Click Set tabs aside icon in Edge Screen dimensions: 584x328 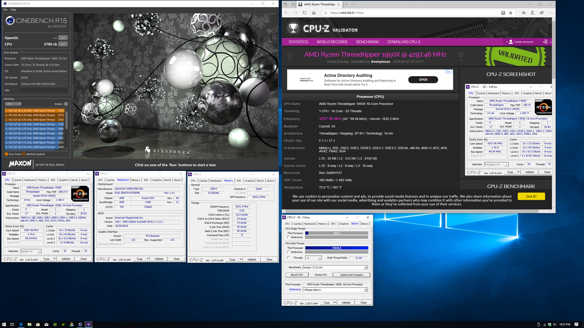[x=293, y=5]
